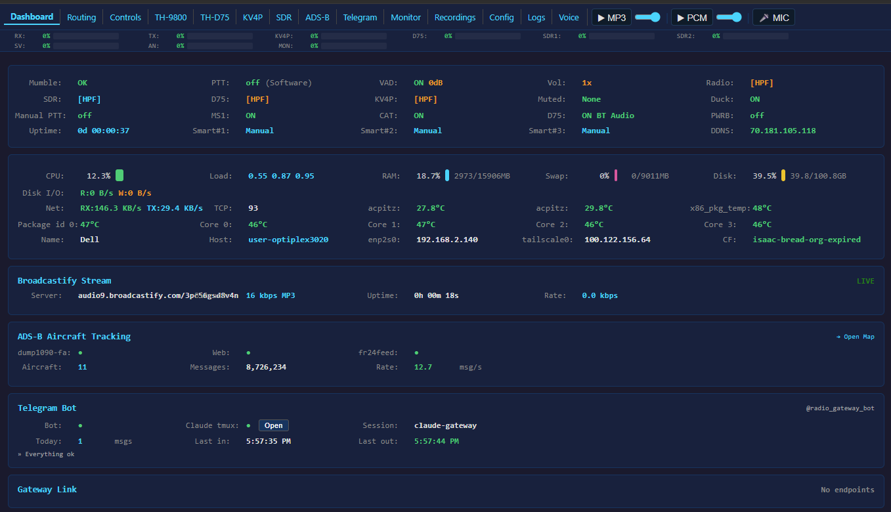
Task: Click the LIVE indicator on Broadcastify Stream
Action: [865, 280]
